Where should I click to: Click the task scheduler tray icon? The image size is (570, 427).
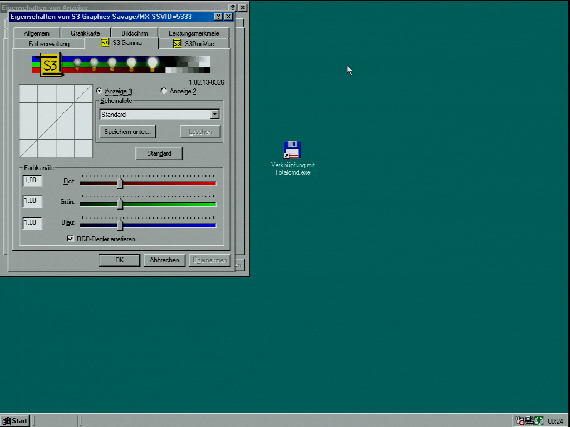tap(519, 421)
